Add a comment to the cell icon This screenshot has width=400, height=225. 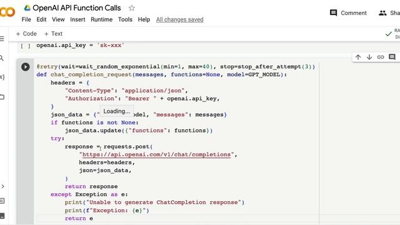pos(392,57)
